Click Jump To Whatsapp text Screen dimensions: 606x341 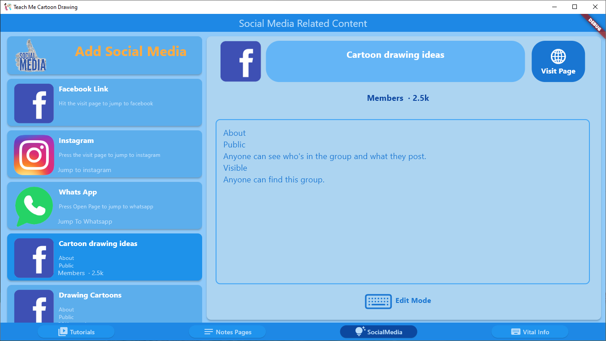[x=85, y=222]
